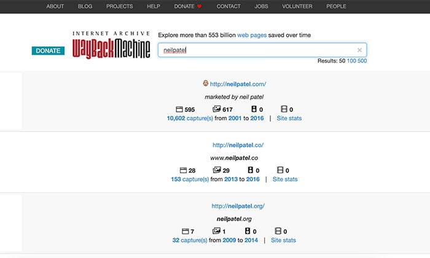This screenshot has width=430, height=258.
Task: Click the teal DONATE button
Action: [x=48, y=51]
